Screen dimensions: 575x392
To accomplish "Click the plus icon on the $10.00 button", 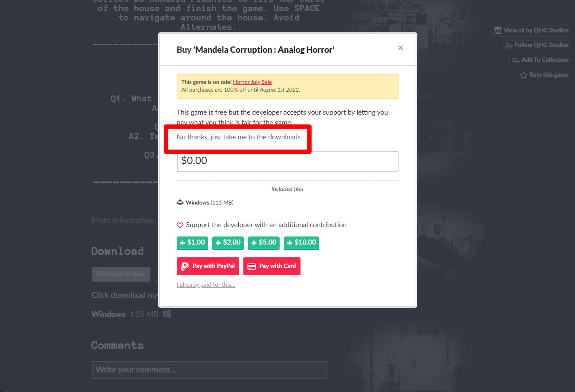I will click(x=290, y=243).
